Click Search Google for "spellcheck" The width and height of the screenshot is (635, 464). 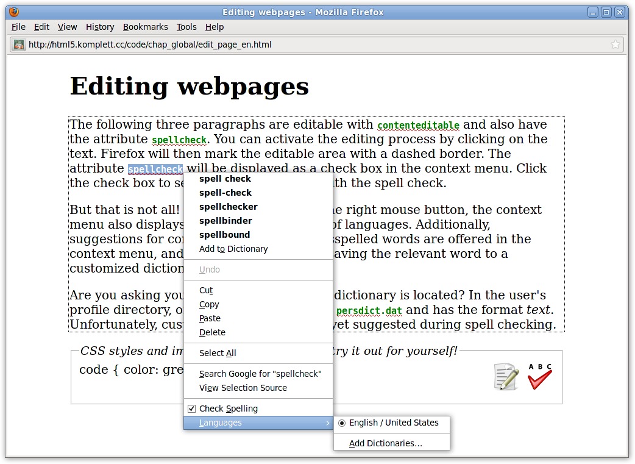260,374
